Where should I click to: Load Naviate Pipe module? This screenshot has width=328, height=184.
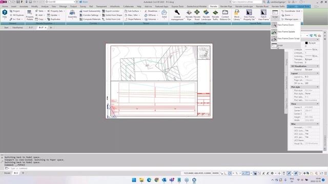click(189, 15)
